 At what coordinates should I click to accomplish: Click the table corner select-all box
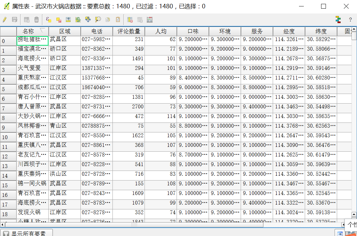click(8, 31)
